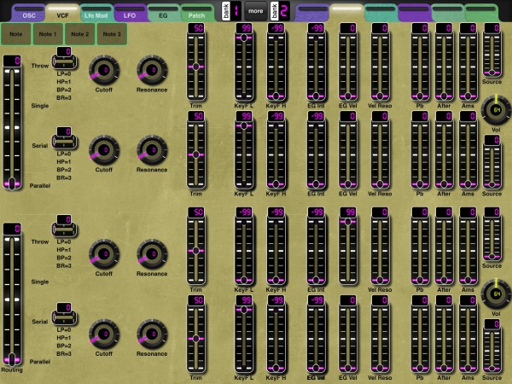Click the more button between banks

coord(256,11)
